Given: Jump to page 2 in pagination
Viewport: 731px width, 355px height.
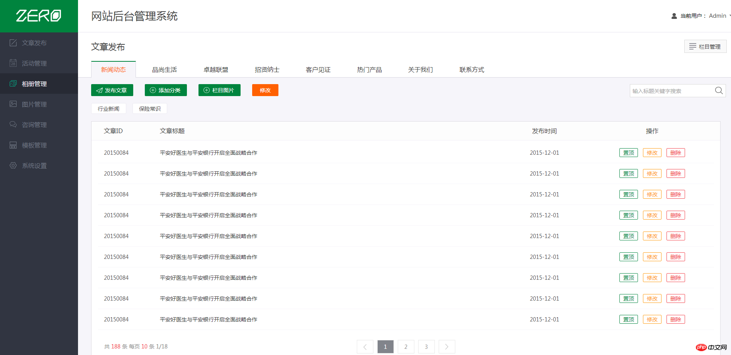Looking at the screenshot, I should (406, 347).
